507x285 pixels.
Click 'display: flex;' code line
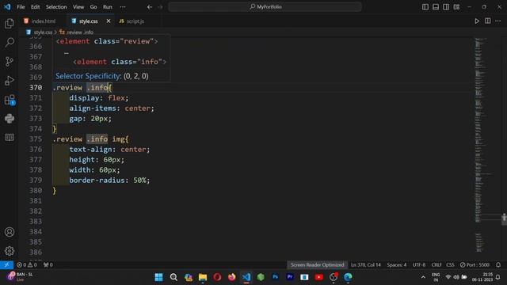pos(98,98)
